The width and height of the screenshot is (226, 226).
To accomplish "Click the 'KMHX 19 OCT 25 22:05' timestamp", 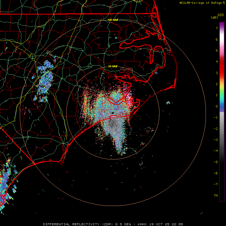I will [x=160, y=224].
